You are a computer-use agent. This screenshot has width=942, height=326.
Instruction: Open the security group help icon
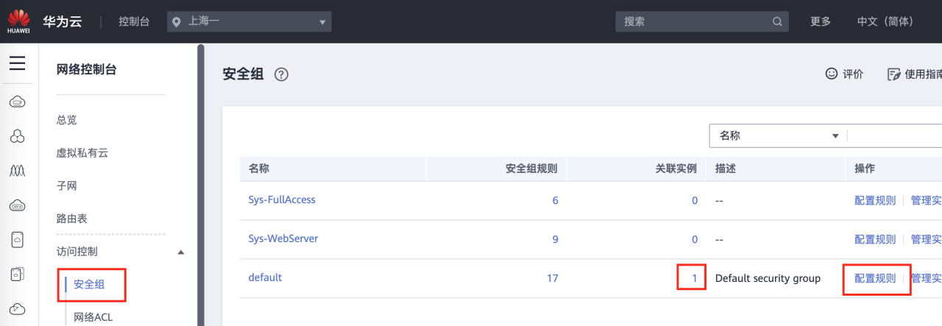click(x=281, y=74)
